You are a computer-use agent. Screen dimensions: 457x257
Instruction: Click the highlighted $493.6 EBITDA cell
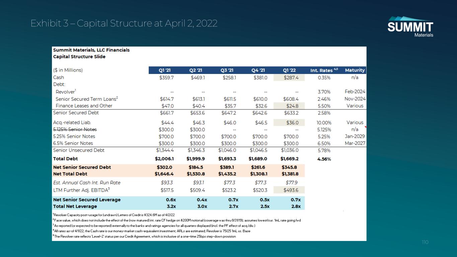[x=289, y=190]
